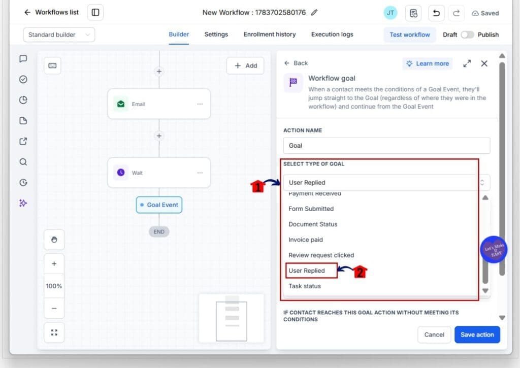Open the JT user avatar
This screenshot has height=368, width=520.
pos(391,13)
